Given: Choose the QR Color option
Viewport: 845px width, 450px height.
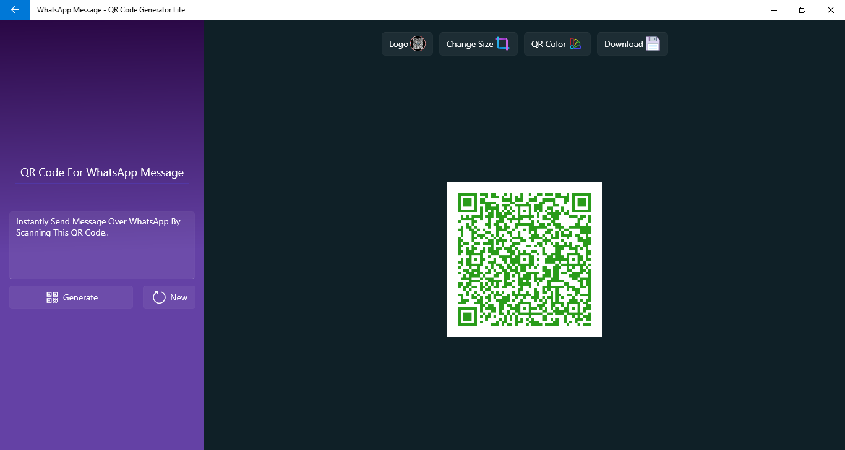Looking at the screenshot, I should 557,44.
